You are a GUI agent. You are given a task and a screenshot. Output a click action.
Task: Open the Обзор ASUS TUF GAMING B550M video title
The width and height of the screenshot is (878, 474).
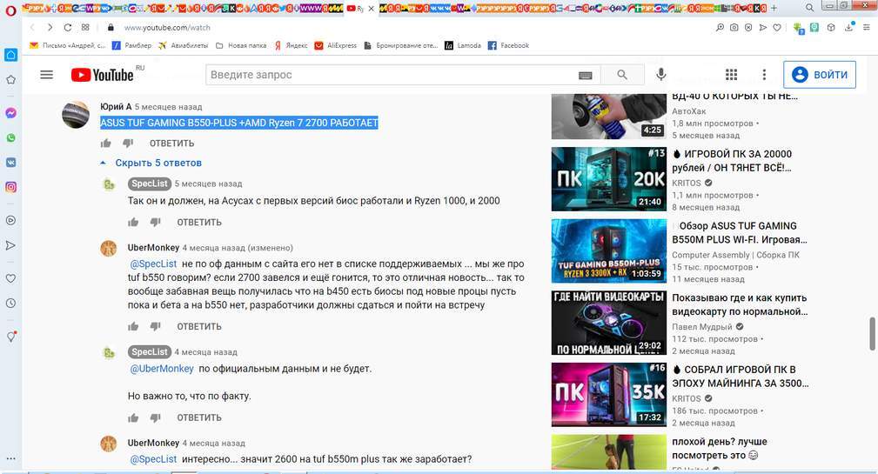coord(740,233)
